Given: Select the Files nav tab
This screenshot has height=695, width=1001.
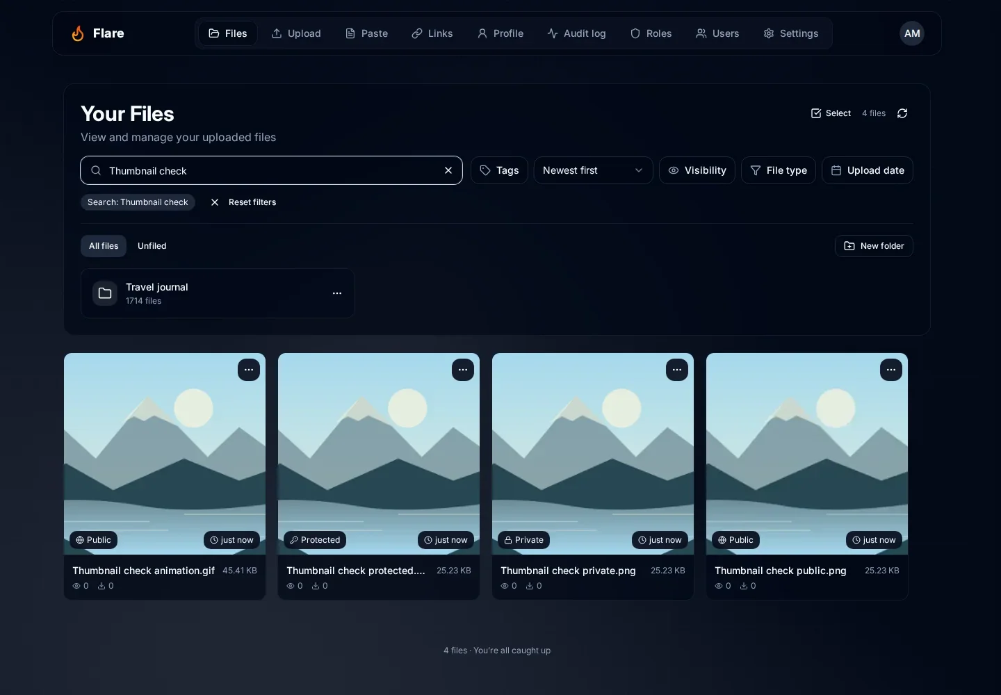Looking at the screenshot, I should pos(228,33).
